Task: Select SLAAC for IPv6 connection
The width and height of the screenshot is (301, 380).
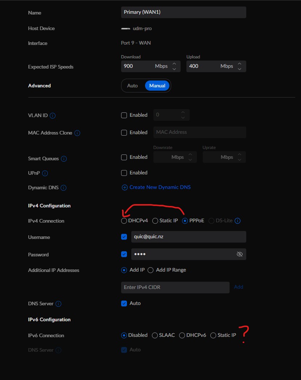Action: click(154, 335)
